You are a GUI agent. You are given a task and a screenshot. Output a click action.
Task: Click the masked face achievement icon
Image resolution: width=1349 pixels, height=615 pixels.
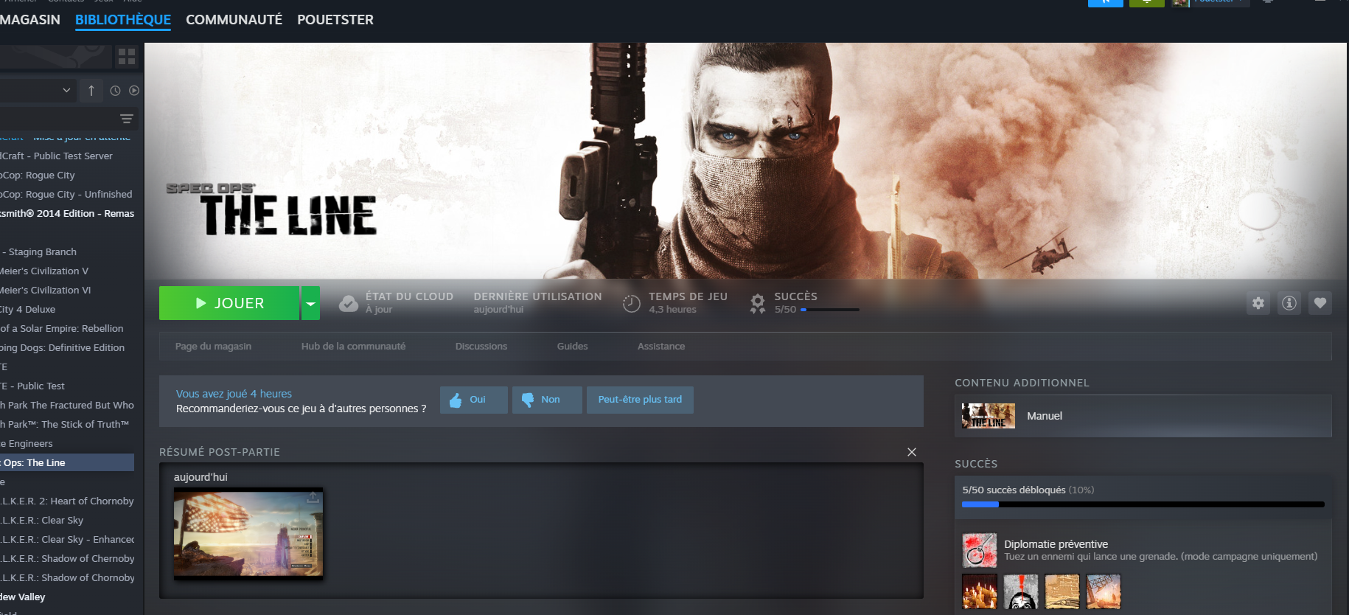click(x=1021, y=591)
